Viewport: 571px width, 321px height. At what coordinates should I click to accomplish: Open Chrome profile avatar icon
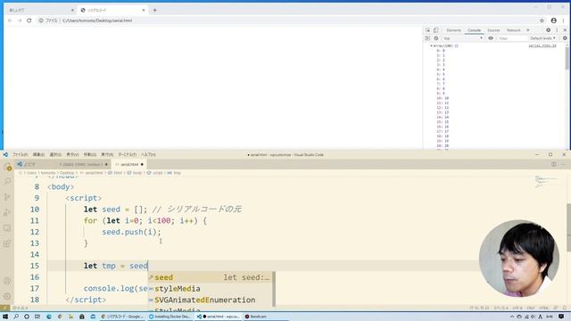pos(553,21)
